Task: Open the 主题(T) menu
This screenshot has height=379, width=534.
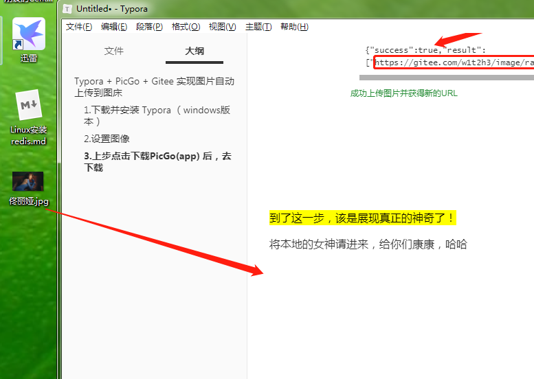Action: 258,27
